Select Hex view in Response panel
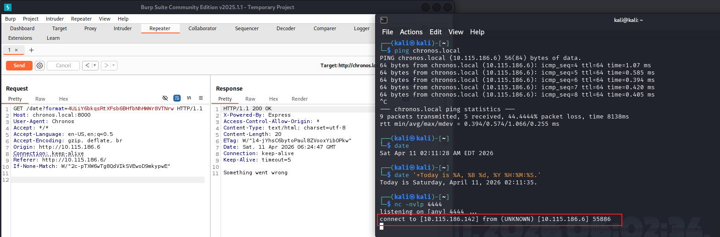 (x=273, y=99)
